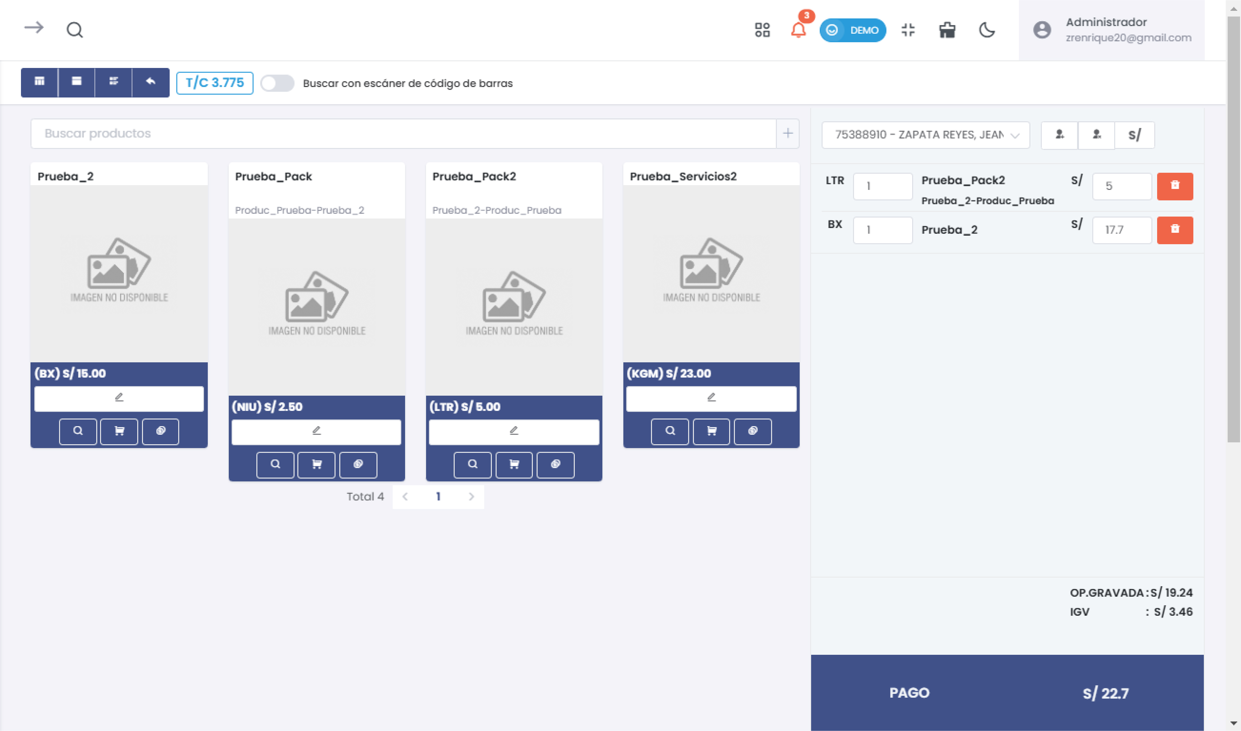Click the T/C 3.775 exchange rate button
This screenshot has height=731, width=1241.
point(214,83)
